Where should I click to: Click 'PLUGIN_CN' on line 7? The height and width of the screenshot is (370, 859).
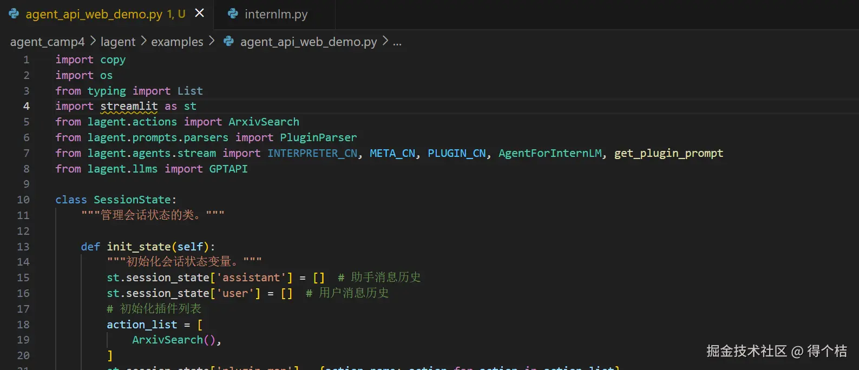click(x=457, y=153)
